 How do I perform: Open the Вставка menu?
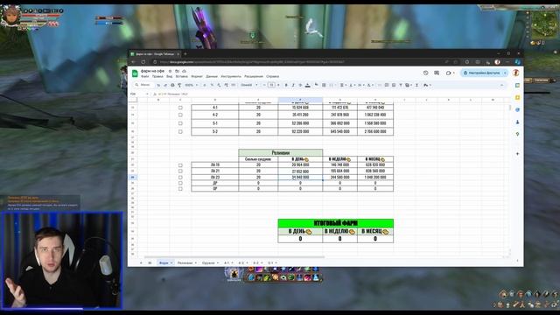pyautogui.click(x=181, y=76)
